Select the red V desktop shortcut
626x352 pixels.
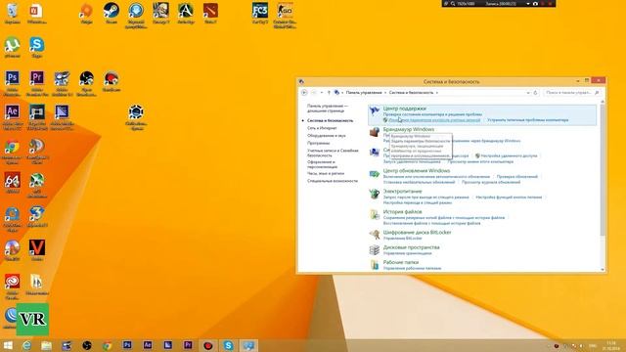pyautogui.click(x=37, y=250)
